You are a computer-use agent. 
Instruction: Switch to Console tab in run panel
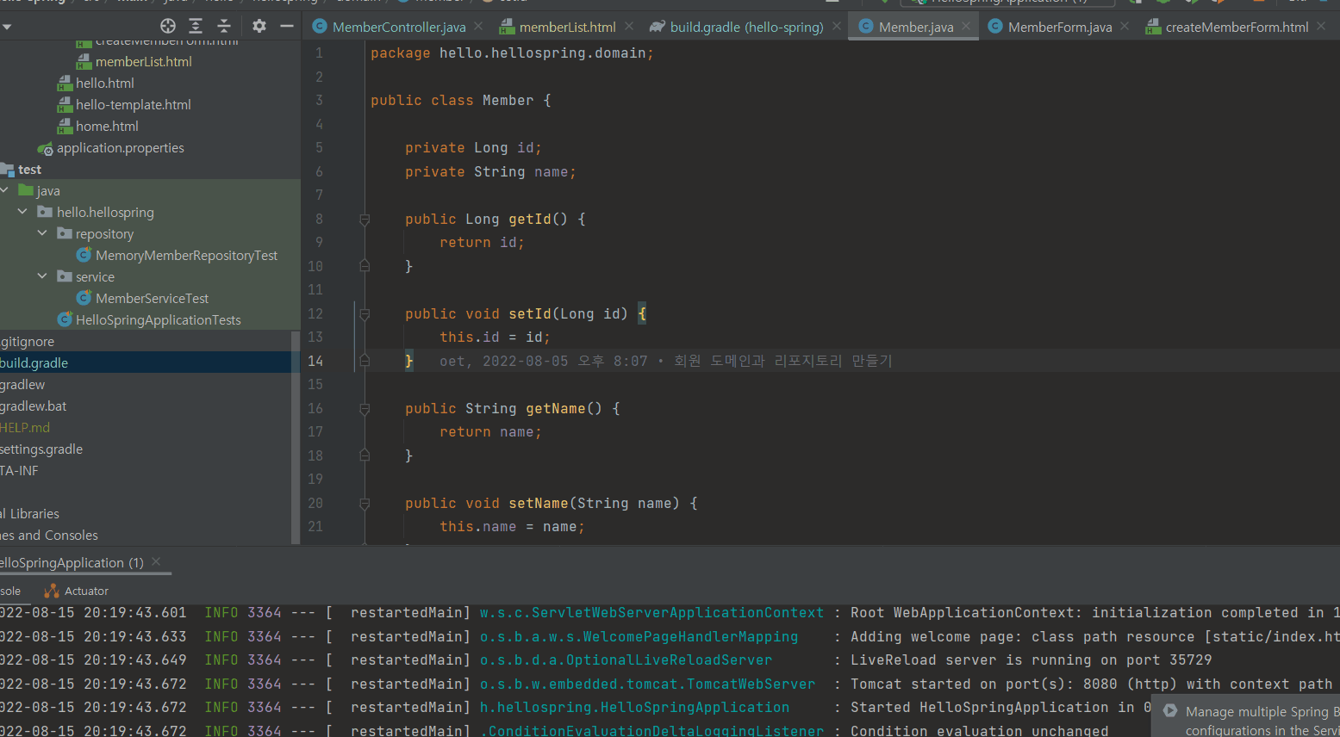tap(10, 591)
